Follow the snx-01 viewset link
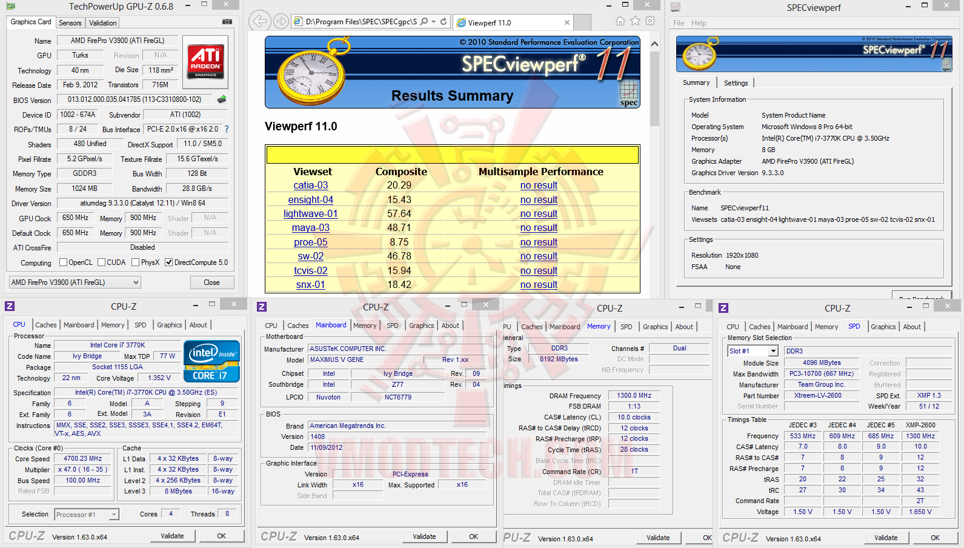The image size is (964, 548). coord(311,285)
